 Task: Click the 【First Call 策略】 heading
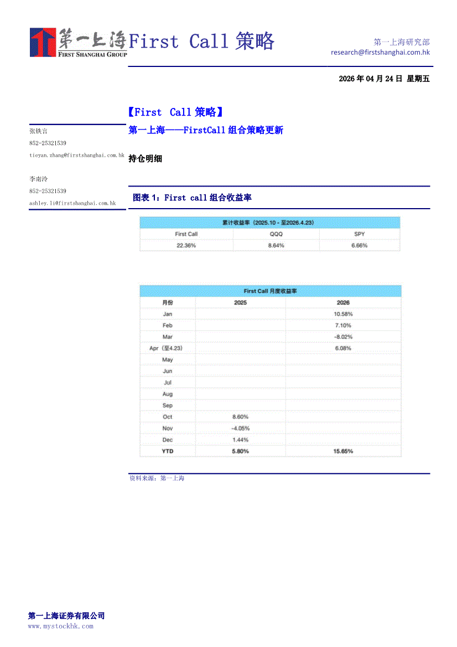[176, 112]
